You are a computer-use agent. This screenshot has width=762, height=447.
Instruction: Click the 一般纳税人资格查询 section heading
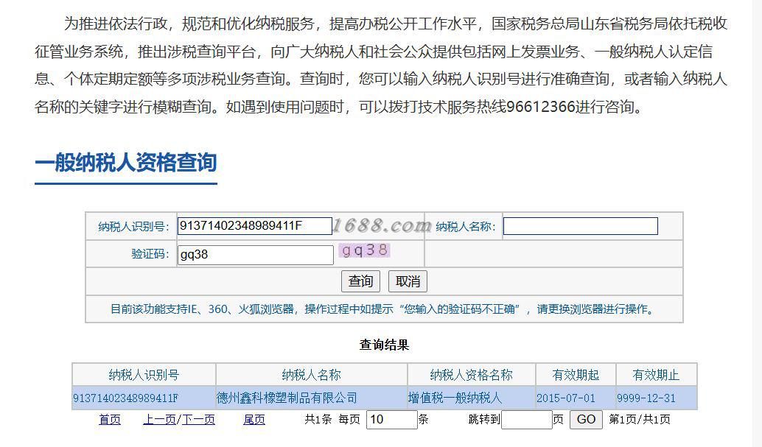point(126,162)
